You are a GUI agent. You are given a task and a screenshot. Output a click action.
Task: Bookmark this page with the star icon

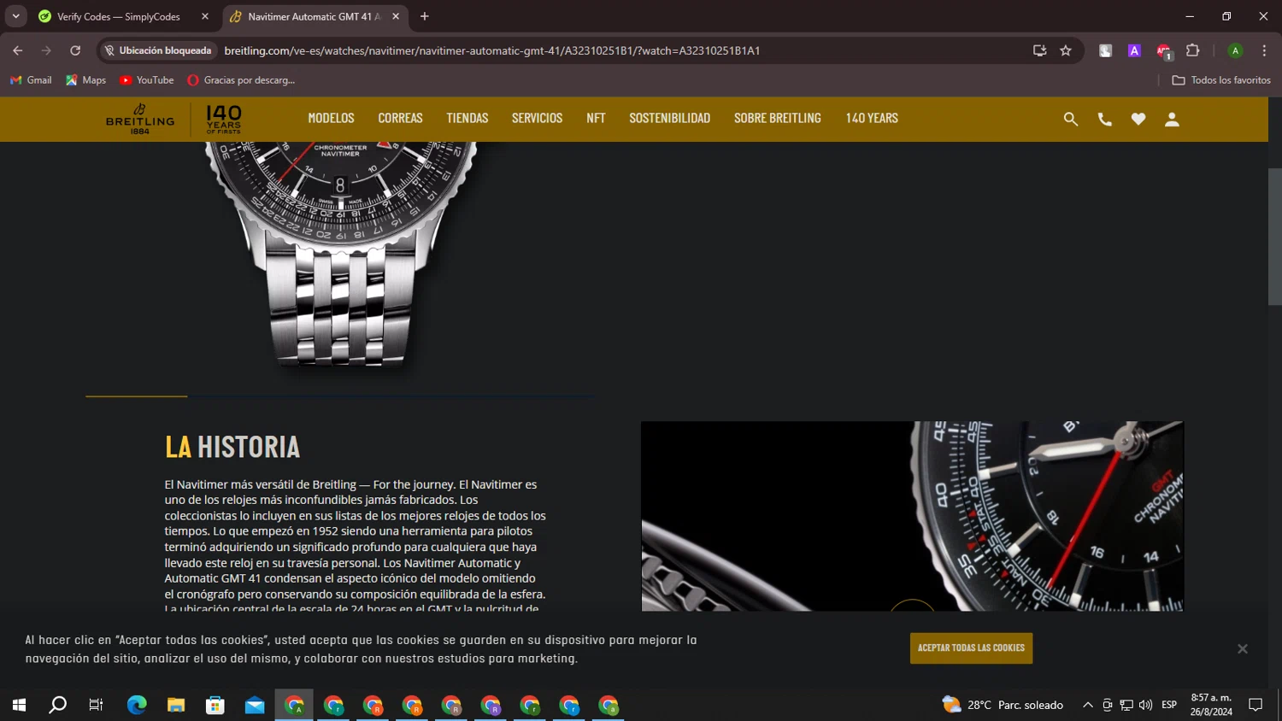click(1066, 50)
